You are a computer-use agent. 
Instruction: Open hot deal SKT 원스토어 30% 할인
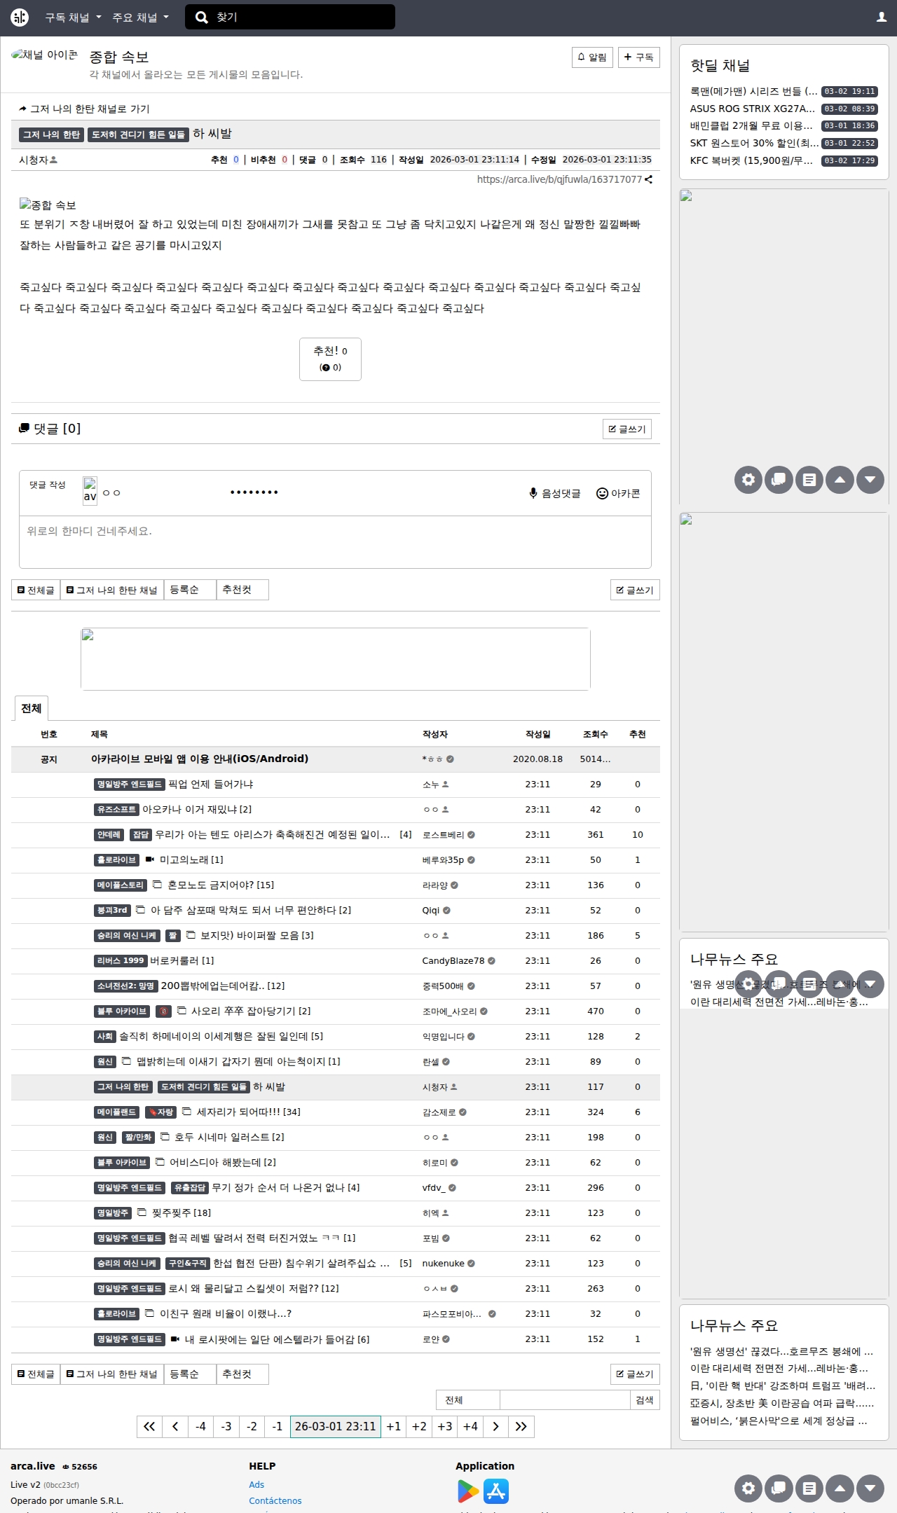click(754, 143)
